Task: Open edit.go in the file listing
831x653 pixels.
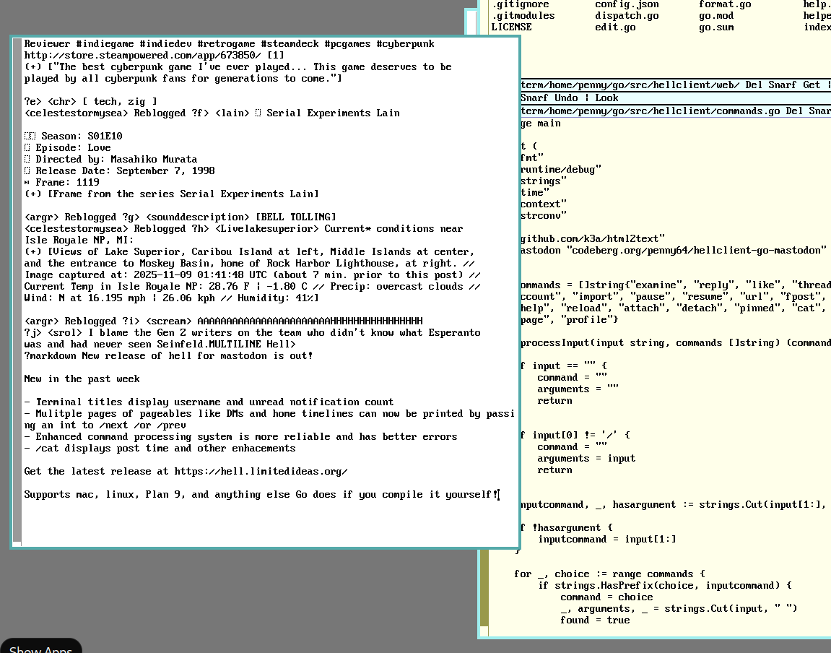Action: click(615, 27)
